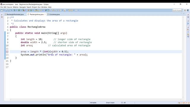Viewport: 190px width, 107px height.
Task: Open the External Tools dropdown arrow
Action: pos(26,10)
